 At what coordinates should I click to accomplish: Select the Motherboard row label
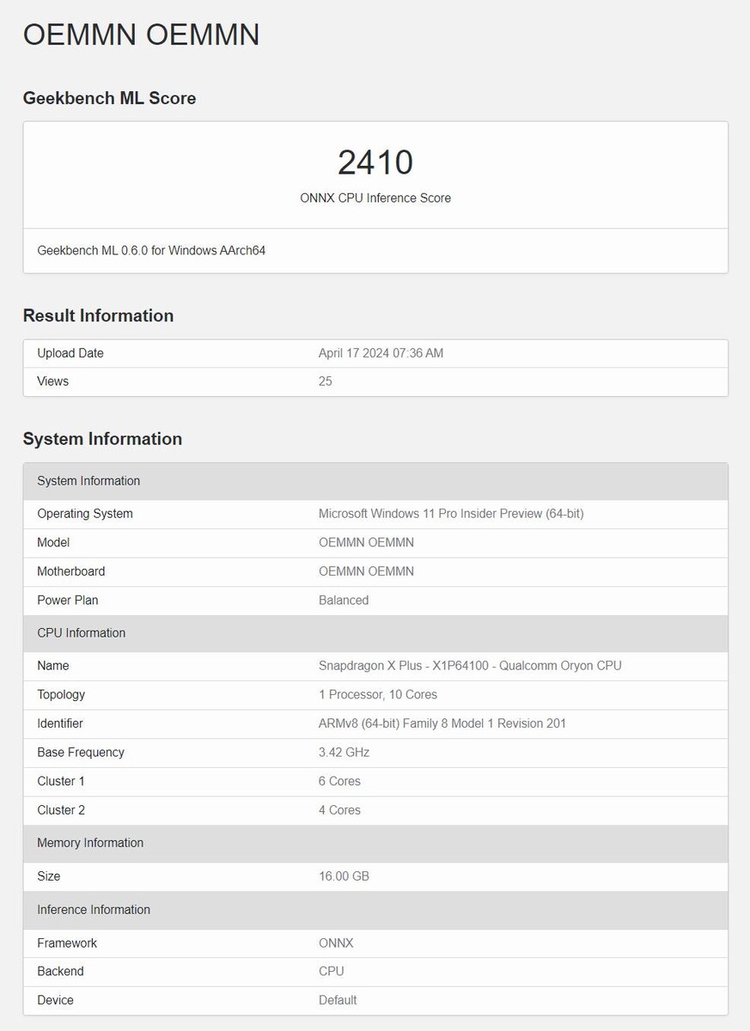pyautogui.click(x=71, y=571)
